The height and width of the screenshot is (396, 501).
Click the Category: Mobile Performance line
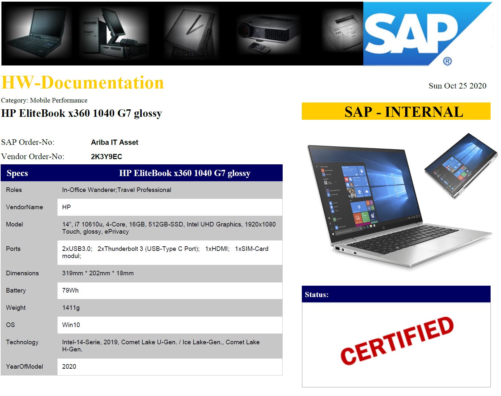[x=44, y=100]
